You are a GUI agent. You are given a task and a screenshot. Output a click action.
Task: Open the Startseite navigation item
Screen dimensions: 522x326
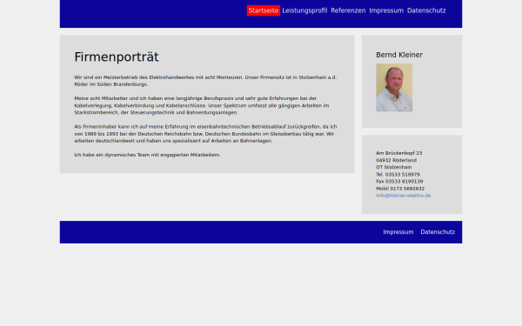pyautogui.click(x=264, y=10)
